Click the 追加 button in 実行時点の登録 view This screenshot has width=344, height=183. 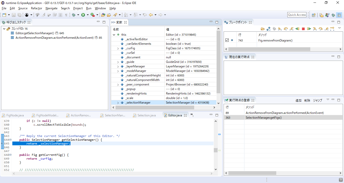point(298,100)
